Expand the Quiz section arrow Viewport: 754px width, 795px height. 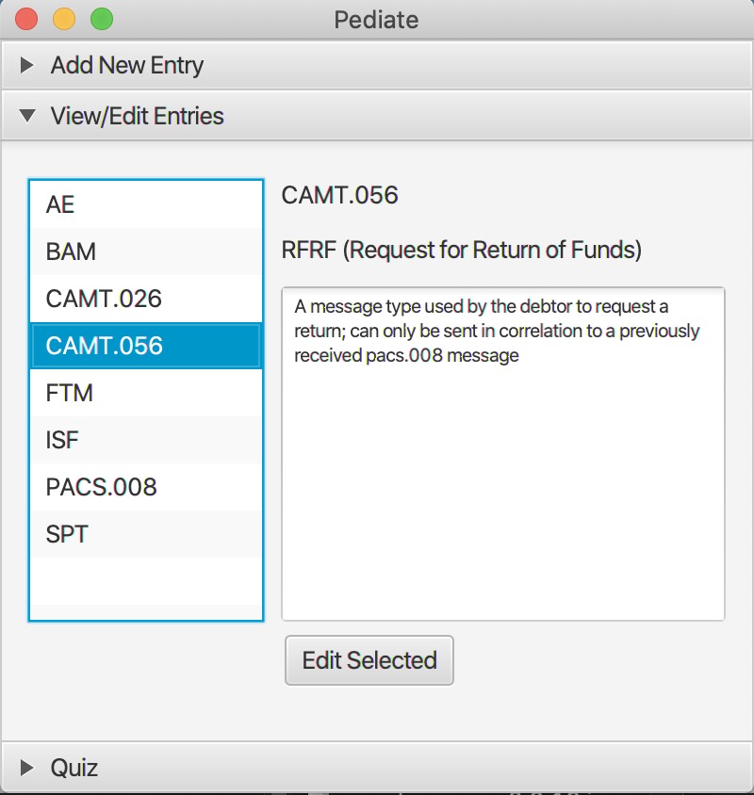click(x=27, y=768)
